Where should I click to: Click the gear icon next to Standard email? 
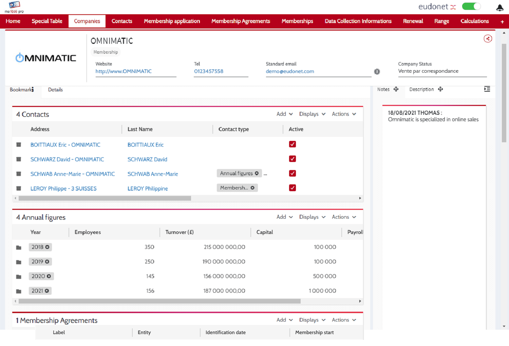tap(377, 71)
